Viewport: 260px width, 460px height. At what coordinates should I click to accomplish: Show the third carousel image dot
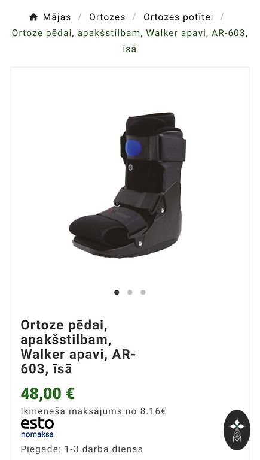[x=143, y=292]
